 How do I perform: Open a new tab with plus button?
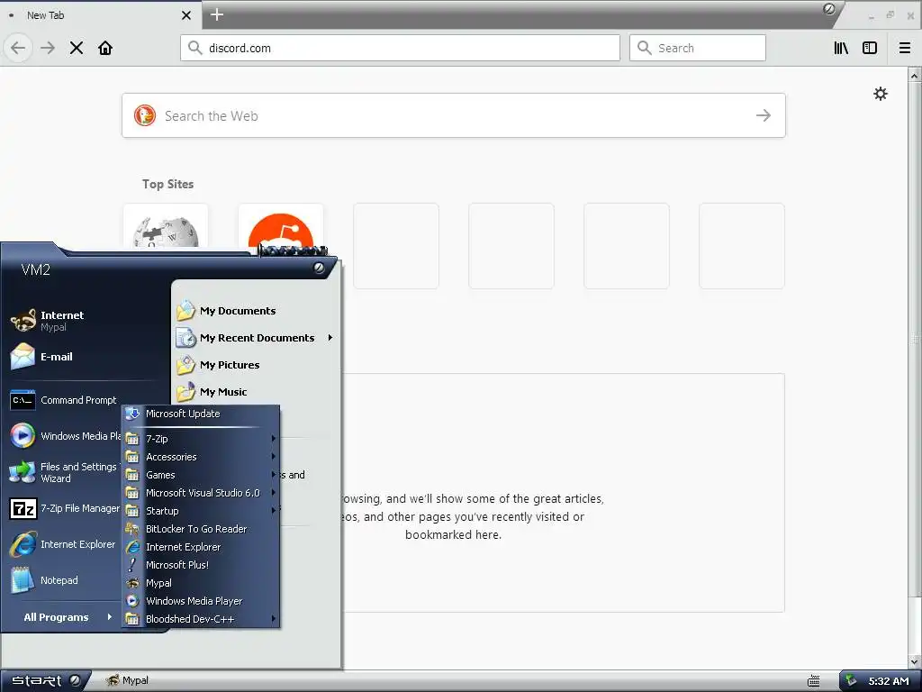click(x=217, y=14)
